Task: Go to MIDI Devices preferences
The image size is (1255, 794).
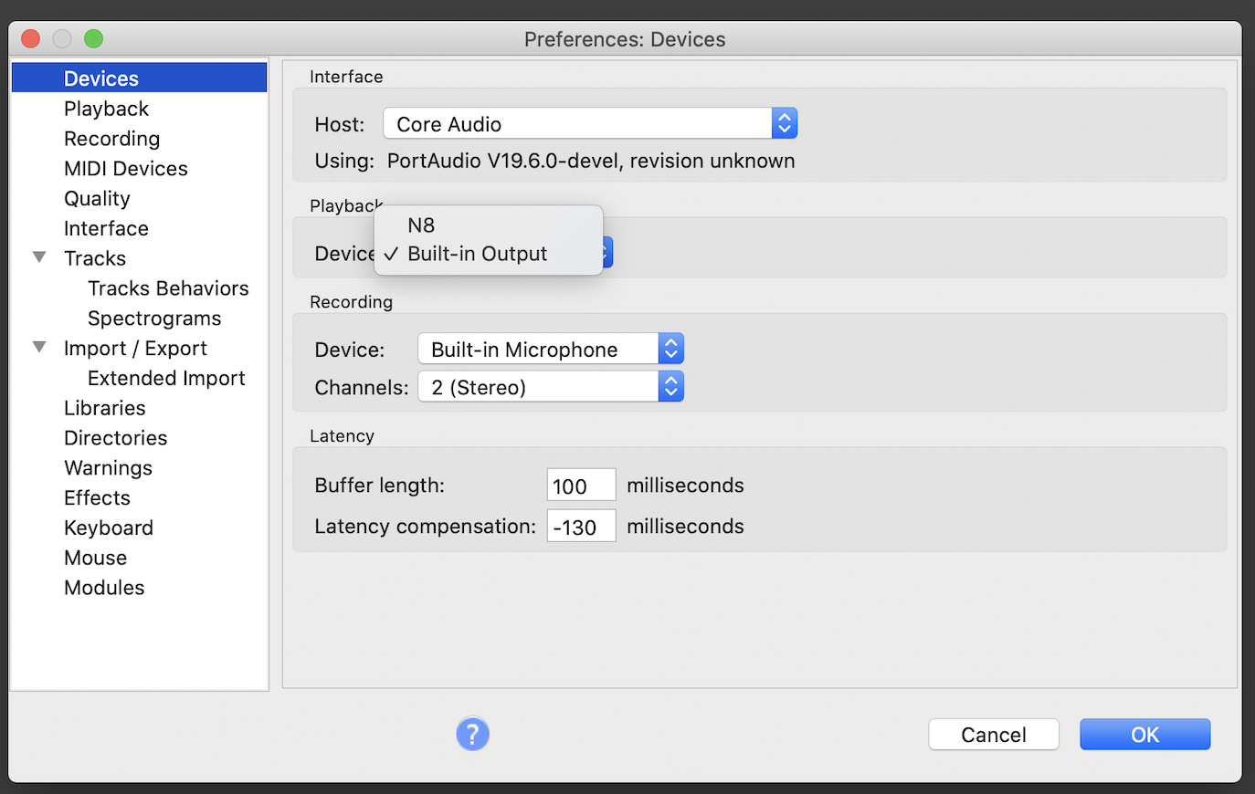Action: pos(125,169)
